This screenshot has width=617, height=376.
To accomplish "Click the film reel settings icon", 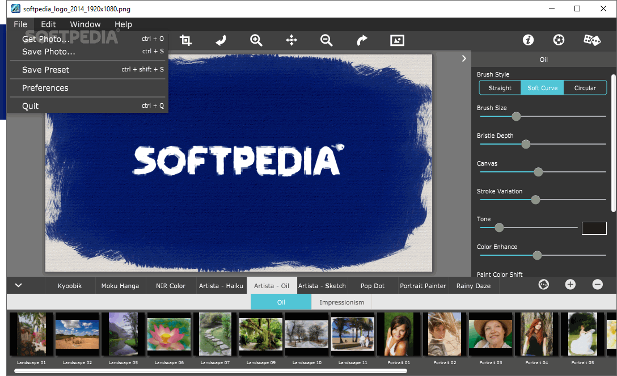I will [559, 40].
